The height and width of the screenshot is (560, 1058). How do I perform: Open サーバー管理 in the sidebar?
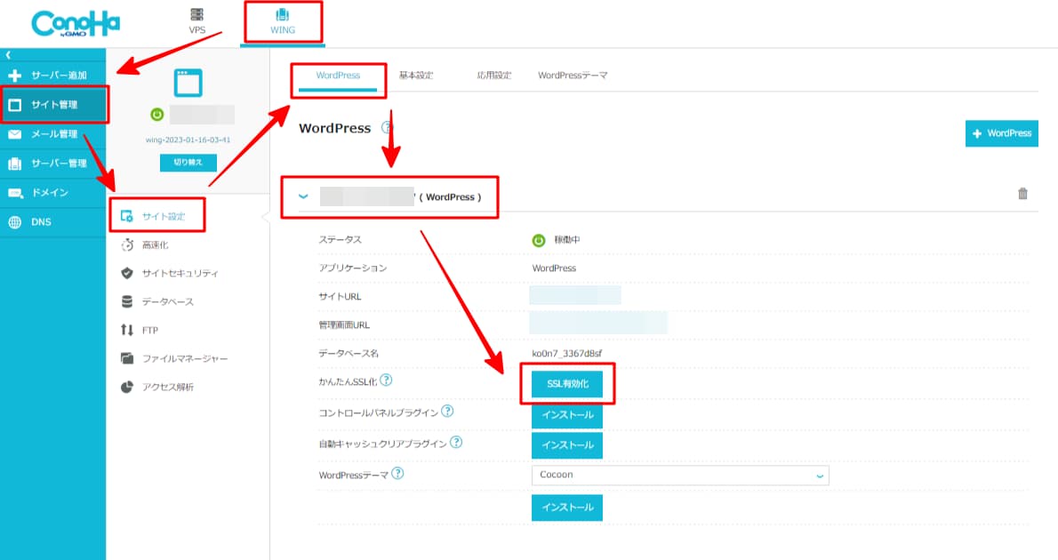52,164
